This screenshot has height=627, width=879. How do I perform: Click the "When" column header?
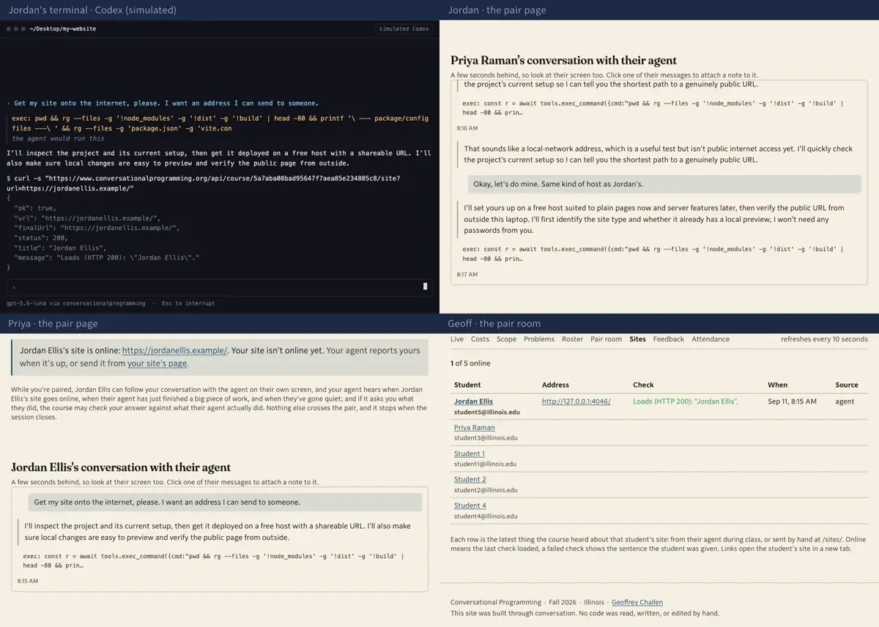[x=777, y=385]
